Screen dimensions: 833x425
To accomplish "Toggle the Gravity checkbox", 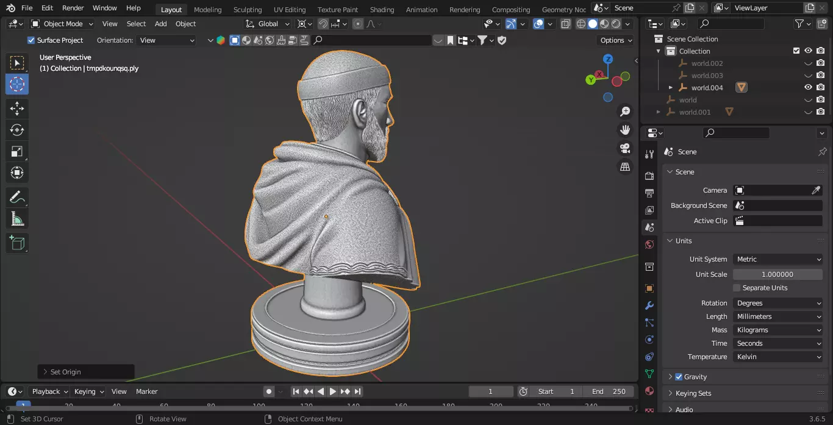I will 679,377.
